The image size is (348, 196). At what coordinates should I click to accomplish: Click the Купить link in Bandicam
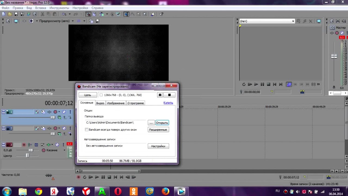(168, 103)
